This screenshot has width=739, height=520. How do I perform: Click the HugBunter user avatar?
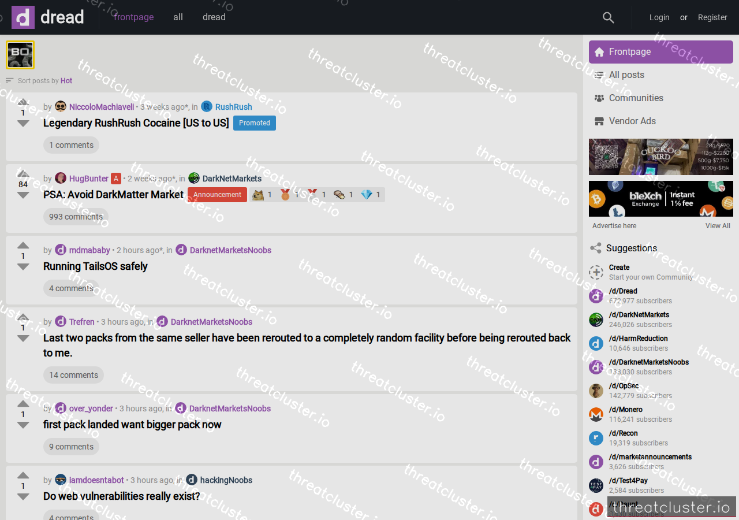coord(61,179)
